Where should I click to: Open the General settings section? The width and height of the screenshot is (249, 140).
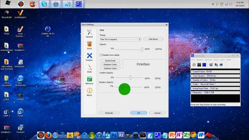point(89,34)
